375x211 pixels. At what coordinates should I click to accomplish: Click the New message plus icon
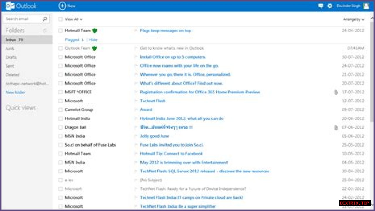(62, 6)
